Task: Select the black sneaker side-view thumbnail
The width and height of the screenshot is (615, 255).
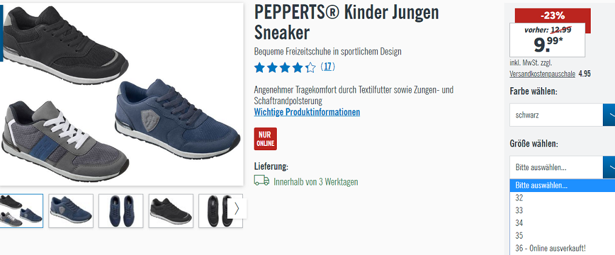Action: click(x=171, y=211)
